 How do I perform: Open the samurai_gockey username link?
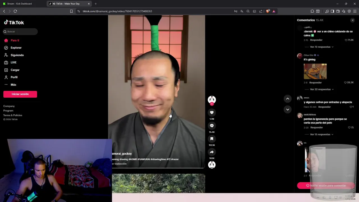(x=122, y=154)
